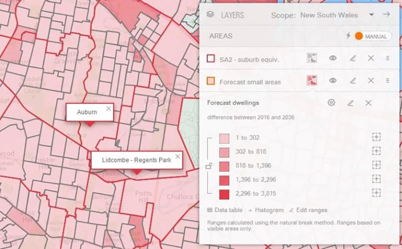Click the lightning bolt auto-update icon
Screen dimensions: 402x249
coord(348,36)
